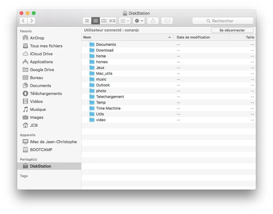
Task: Select the Mac_utils folder
Action: point(169,74)
